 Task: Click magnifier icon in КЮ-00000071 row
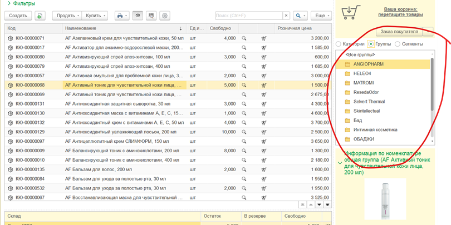244,38
